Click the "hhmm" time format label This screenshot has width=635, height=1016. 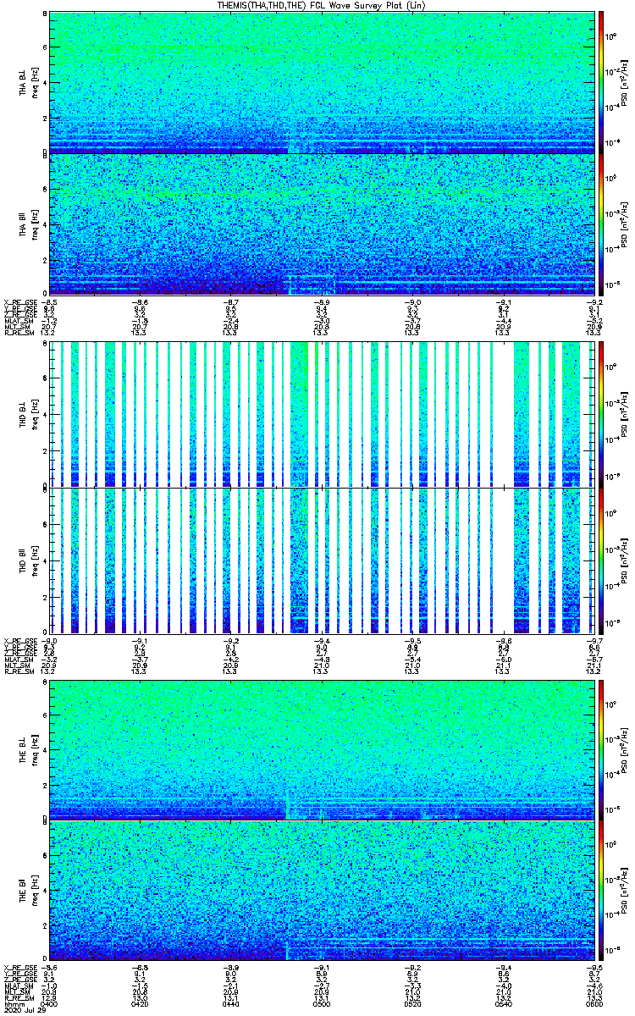(x=13, y=1004)
